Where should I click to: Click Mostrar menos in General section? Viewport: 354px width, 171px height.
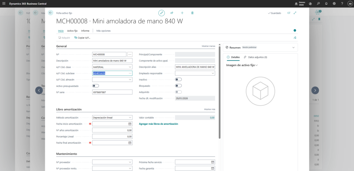coord(208,46)
